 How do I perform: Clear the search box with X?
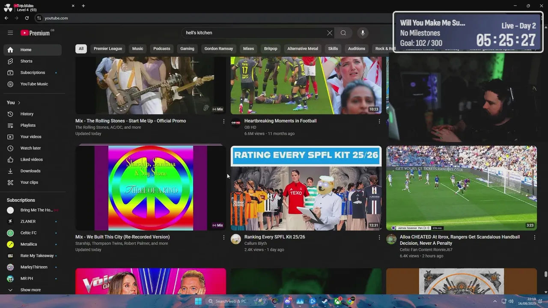(x=330, y=33)
